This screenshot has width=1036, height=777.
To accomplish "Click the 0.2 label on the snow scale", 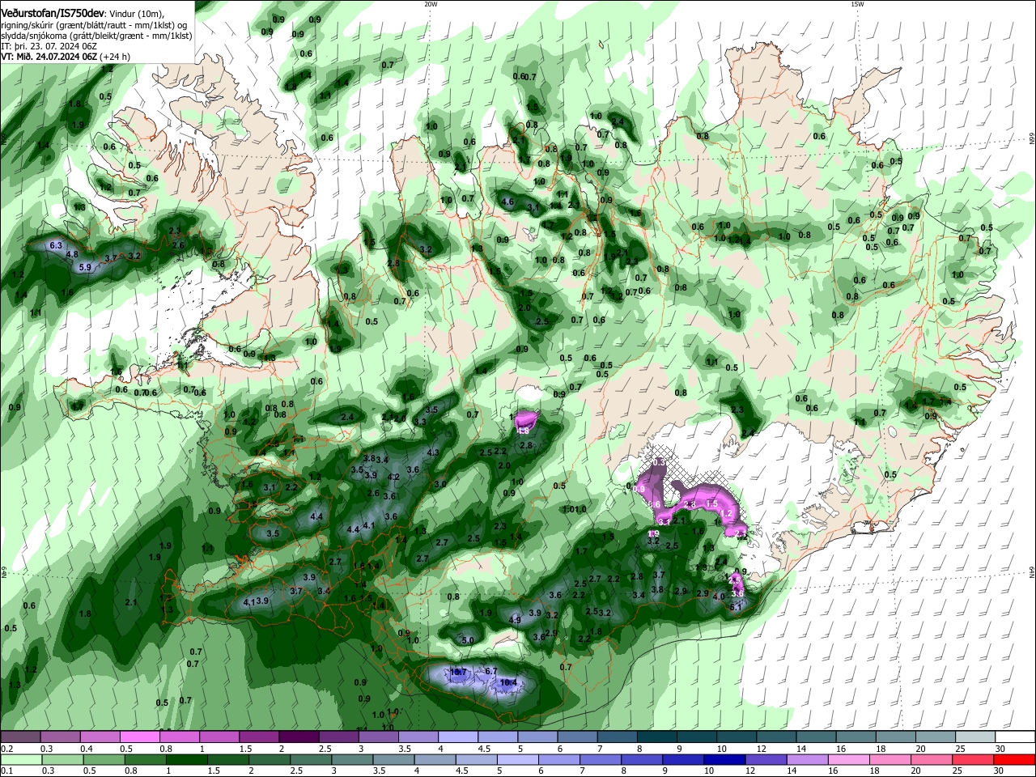I will coord(6,749).
